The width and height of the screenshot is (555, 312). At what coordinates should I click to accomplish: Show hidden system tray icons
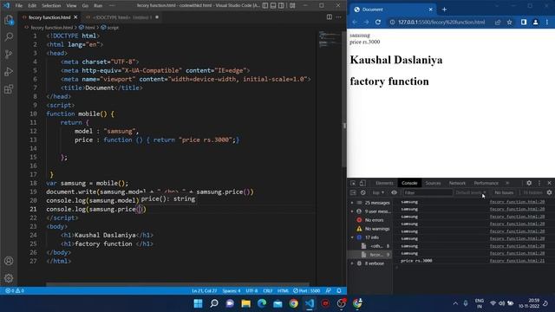tap(455, 303)
